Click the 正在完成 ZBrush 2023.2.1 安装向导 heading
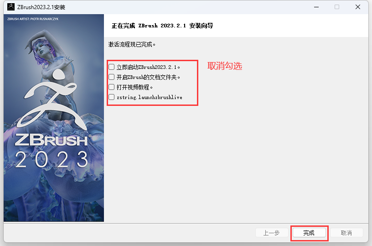Viewport: 372px width, 246px height. point(162,26)
